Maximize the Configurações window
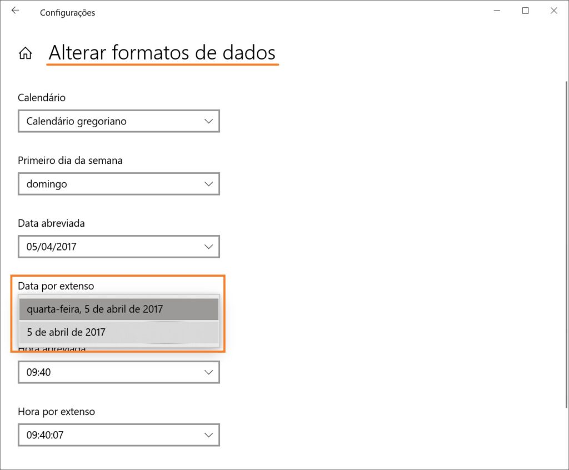Viewport: 569px width, 470px height. click(x=525, y=11)
